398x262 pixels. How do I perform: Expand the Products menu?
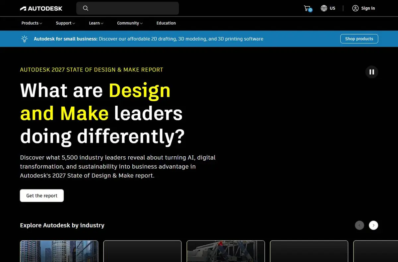point(32,23)
